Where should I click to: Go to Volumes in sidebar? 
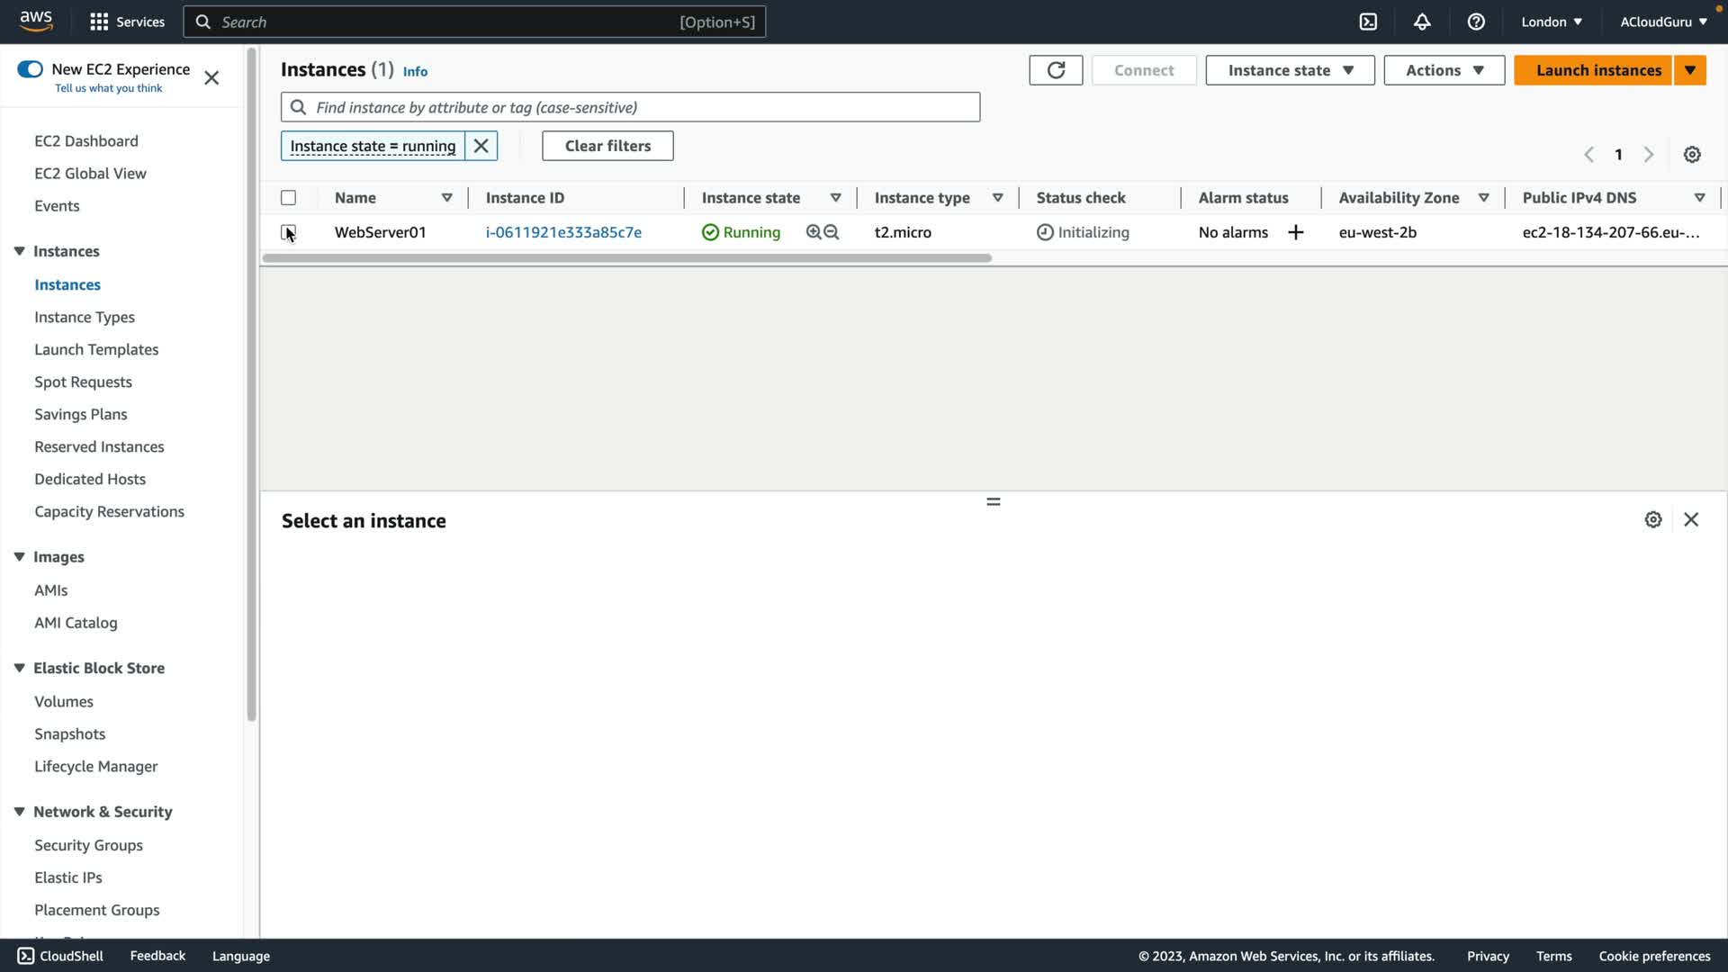click(63, 701)
